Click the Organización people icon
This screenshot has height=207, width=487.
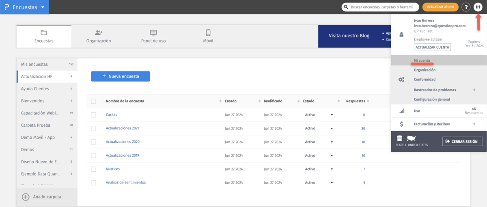click(99, 33)
